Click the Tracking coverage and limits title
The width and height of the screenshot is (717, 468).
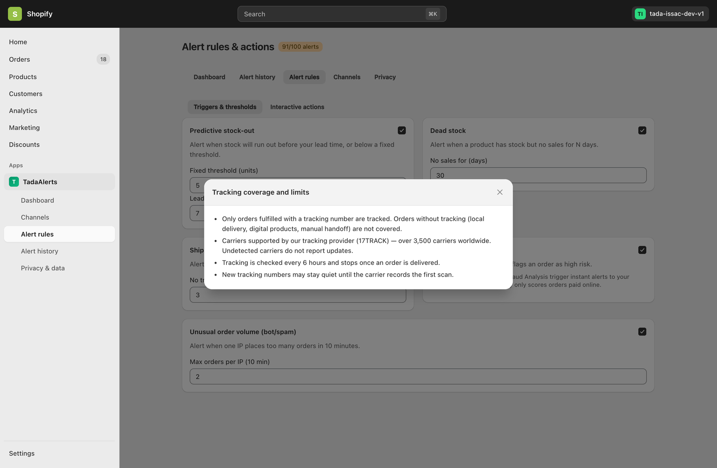(x=260, y=192)
